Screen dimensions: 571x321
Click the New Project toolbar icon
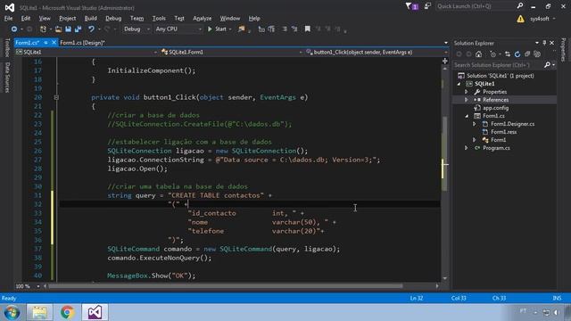43,29
